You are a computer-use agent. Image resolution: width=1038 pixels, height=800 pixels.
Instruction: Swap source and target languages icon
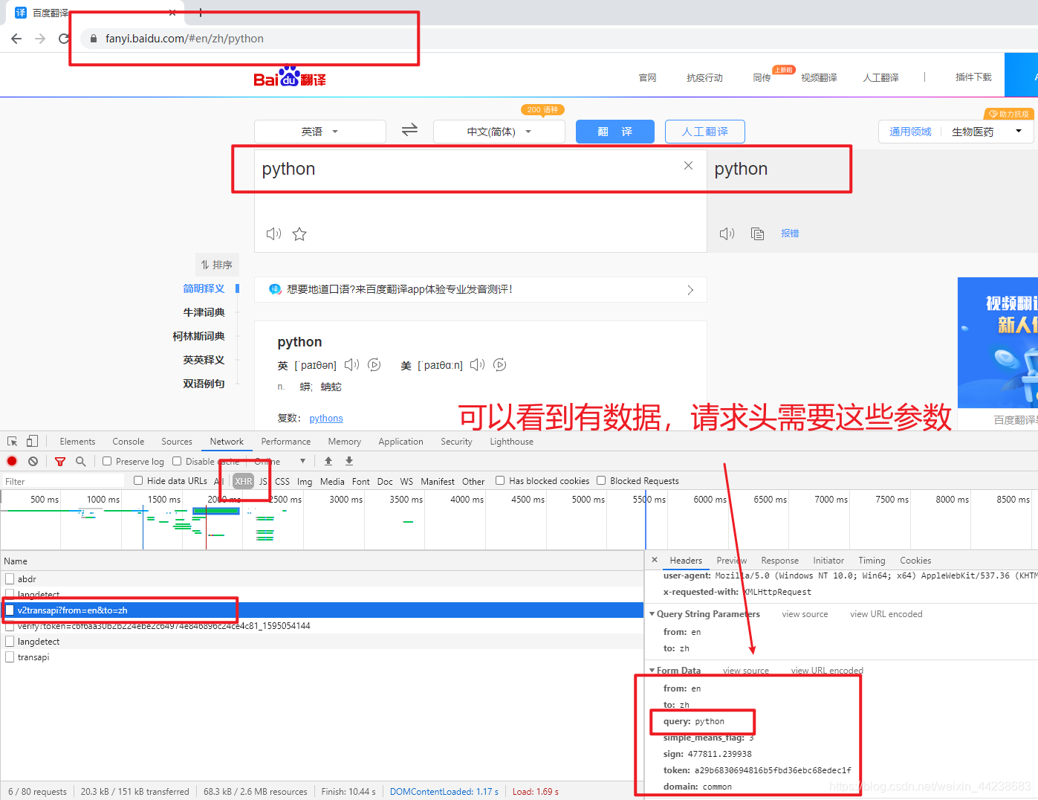pos(409,130)
